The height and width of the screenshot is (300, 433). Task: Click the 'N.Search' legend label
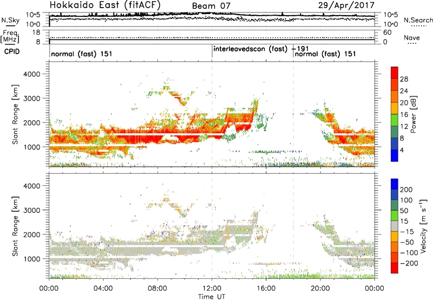(x=418, y=20)
